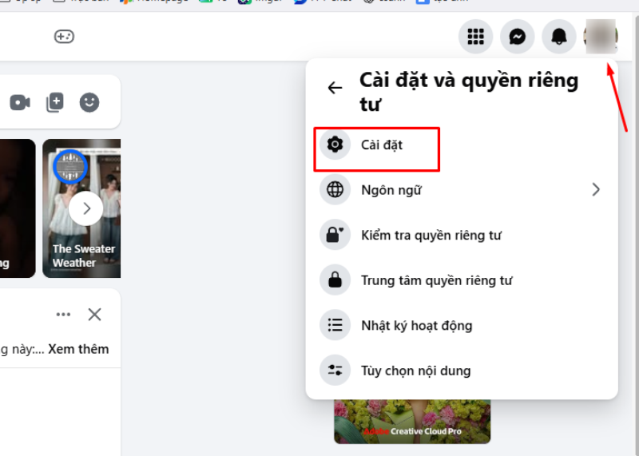Screen dimensions: 639x456
Task: Select Ngôn ngữ menu entry
Action: point(462,189)
